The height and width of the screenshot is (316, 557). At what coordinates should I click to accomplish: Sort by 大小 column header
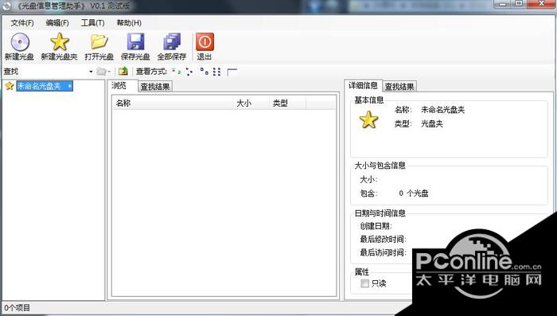click(251, 103)
